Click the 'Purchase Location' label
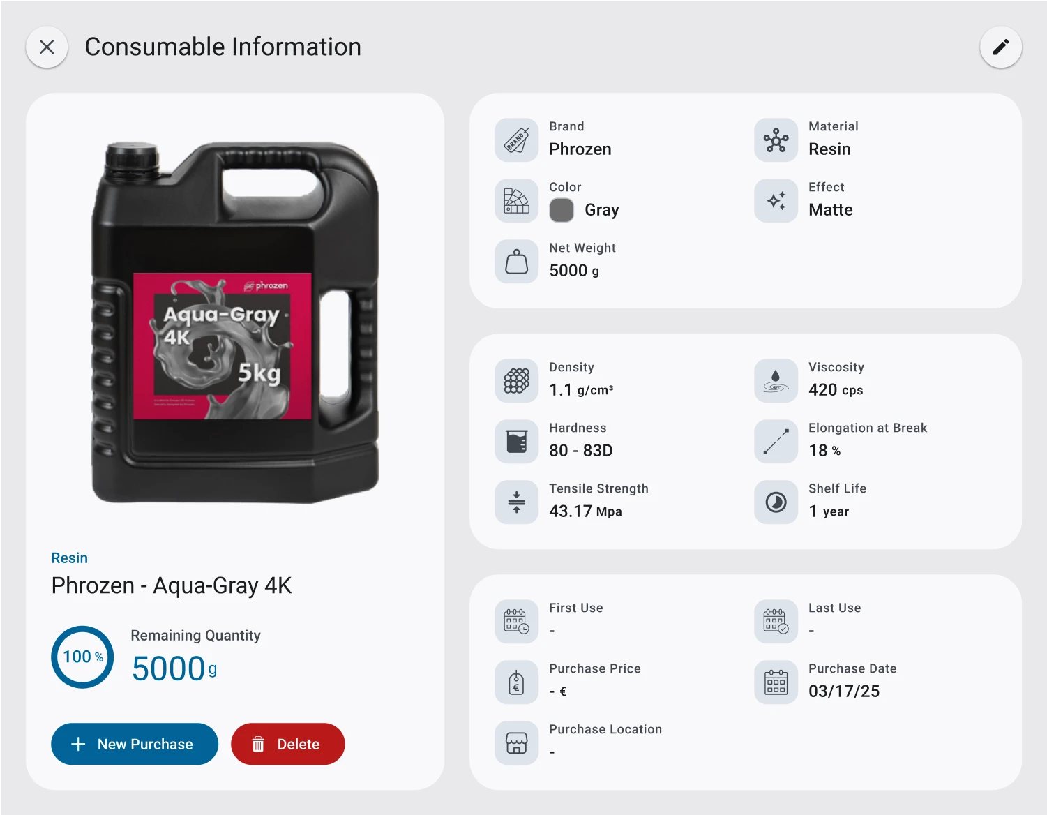 point(605,729)
